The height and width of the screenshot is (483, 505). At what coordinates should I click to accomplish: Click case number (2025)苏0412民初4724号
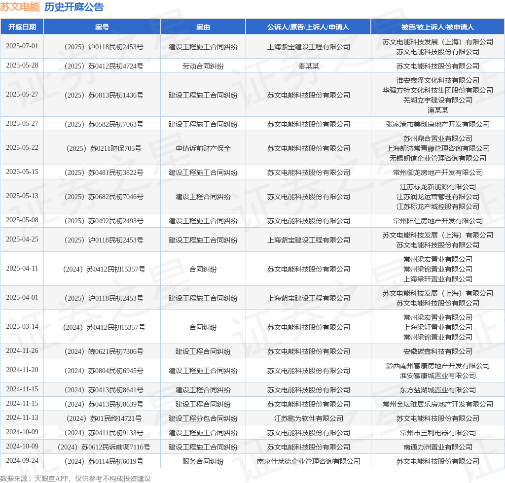(104, 66)
